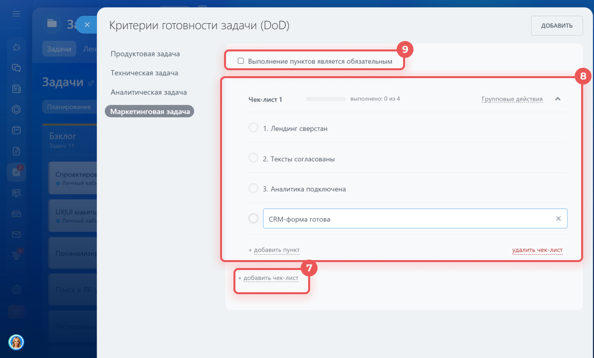Enable 'Выполнение пунктов является обязательным' checkbox

click(x=241, y=61)
